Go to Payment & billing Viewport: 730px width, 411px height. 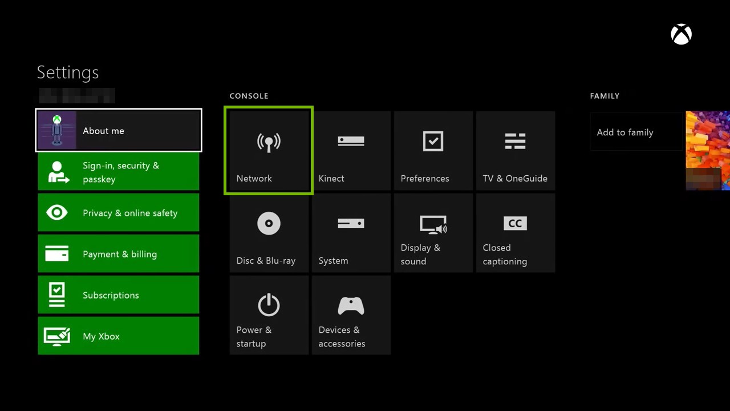click(x=118, y=253)
